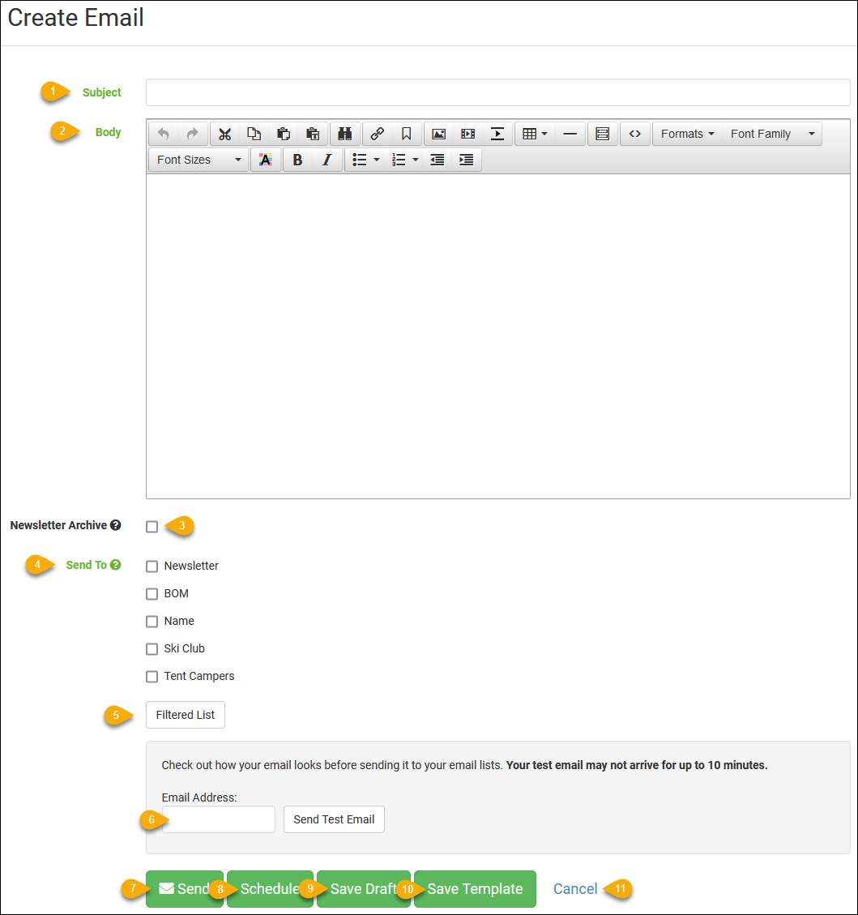The image size is (858, 915).
Task: Insert a hyperlink using the link icon
Action: pos(378,134)
